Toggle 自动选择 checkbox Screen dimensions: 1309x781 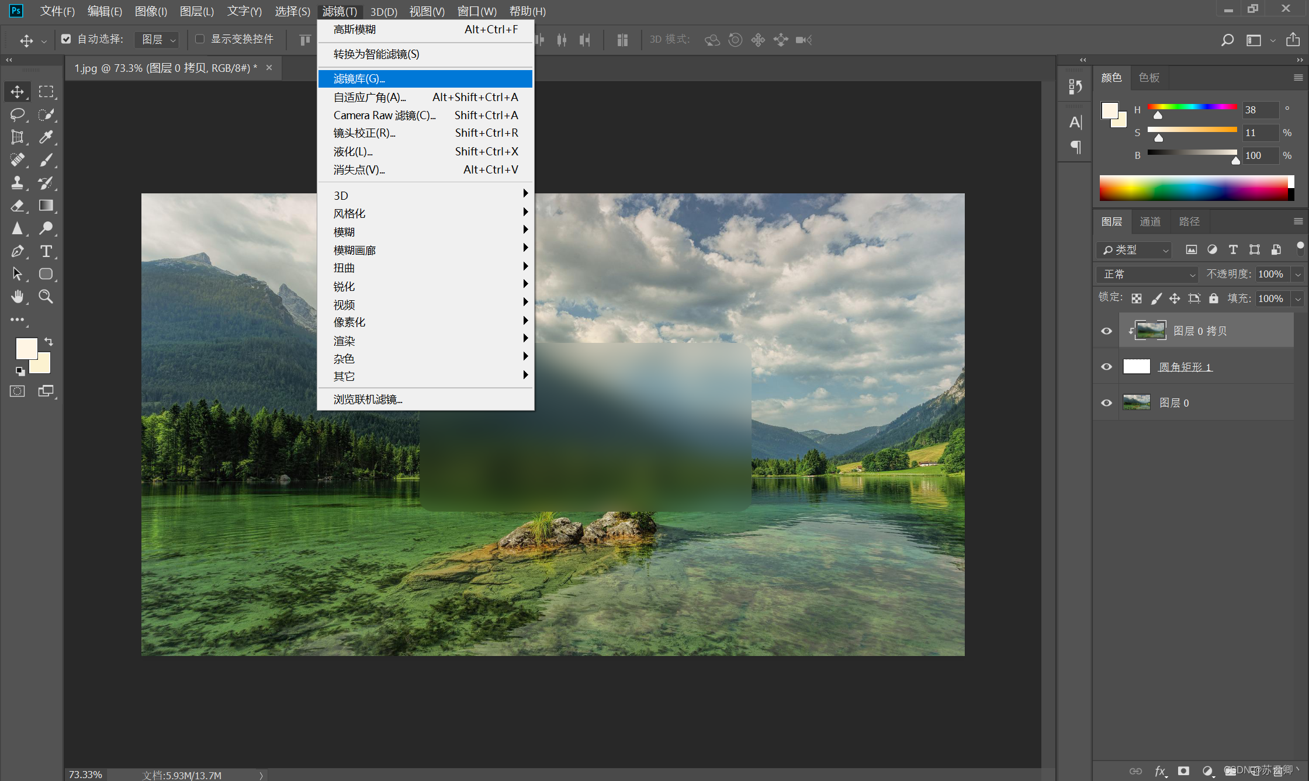pos(66,39)
